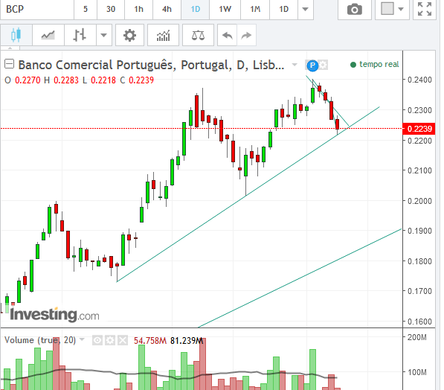
Task: Select the candlestick chart style
Action: coord(16,35)
